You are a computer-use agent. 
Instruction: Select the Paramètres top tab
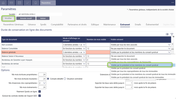(x=48, y=3)
